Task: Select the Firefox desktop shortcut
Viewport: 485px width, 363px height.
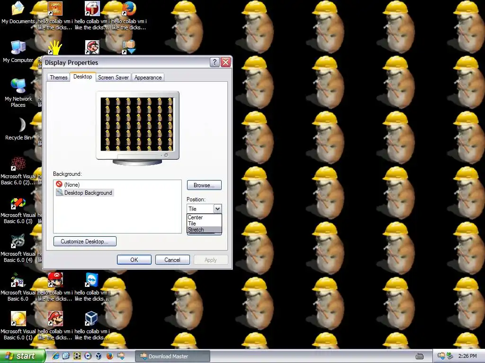Action: (x=129, y=9)
